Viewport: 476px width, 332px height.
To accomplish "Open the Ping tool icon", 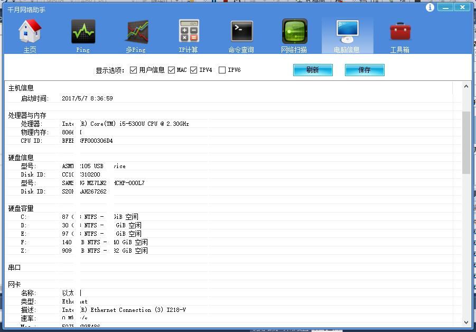I will [83, 33].
